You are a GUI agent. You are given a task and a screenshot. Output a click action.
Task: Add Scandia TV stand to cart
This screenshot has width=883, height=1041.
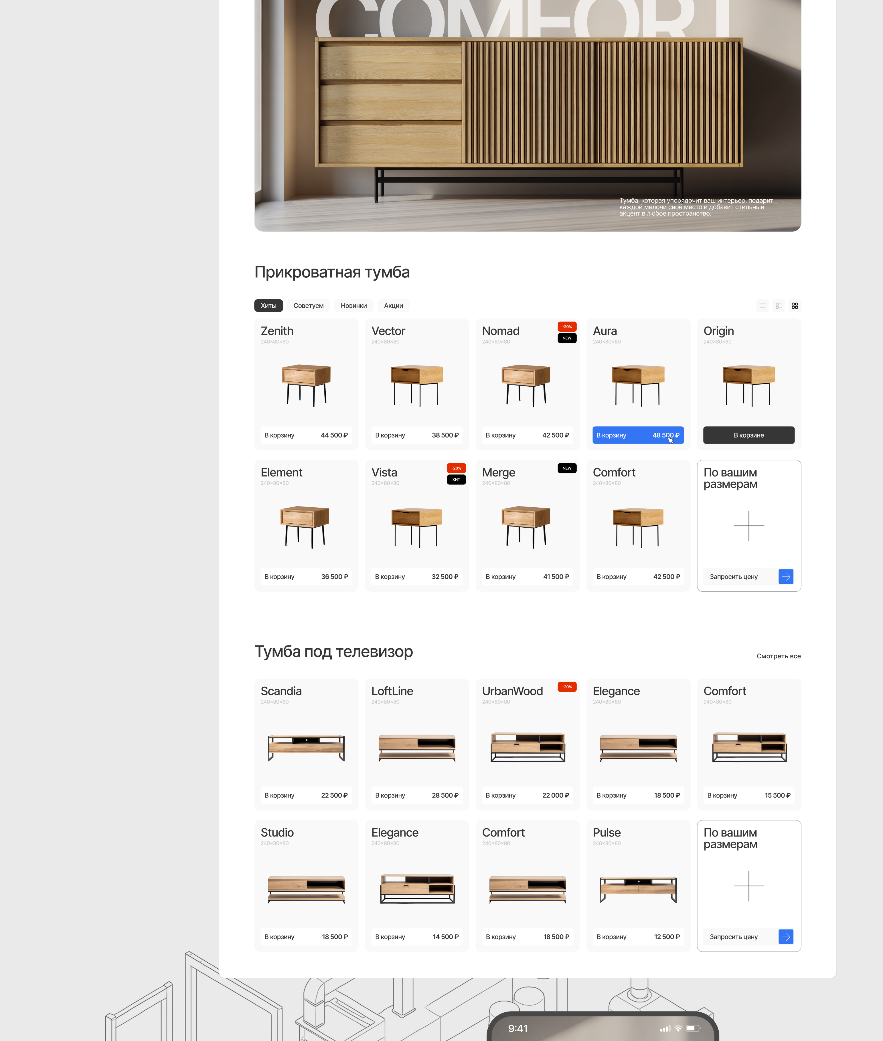coord(306,795)
